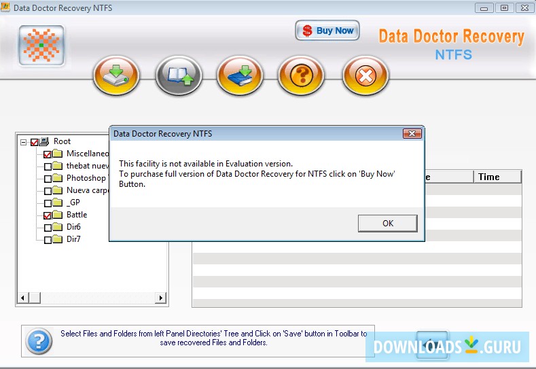536x369 pixels.
Task: Open help via question mark toolbar icon
Action: [301, 75]
